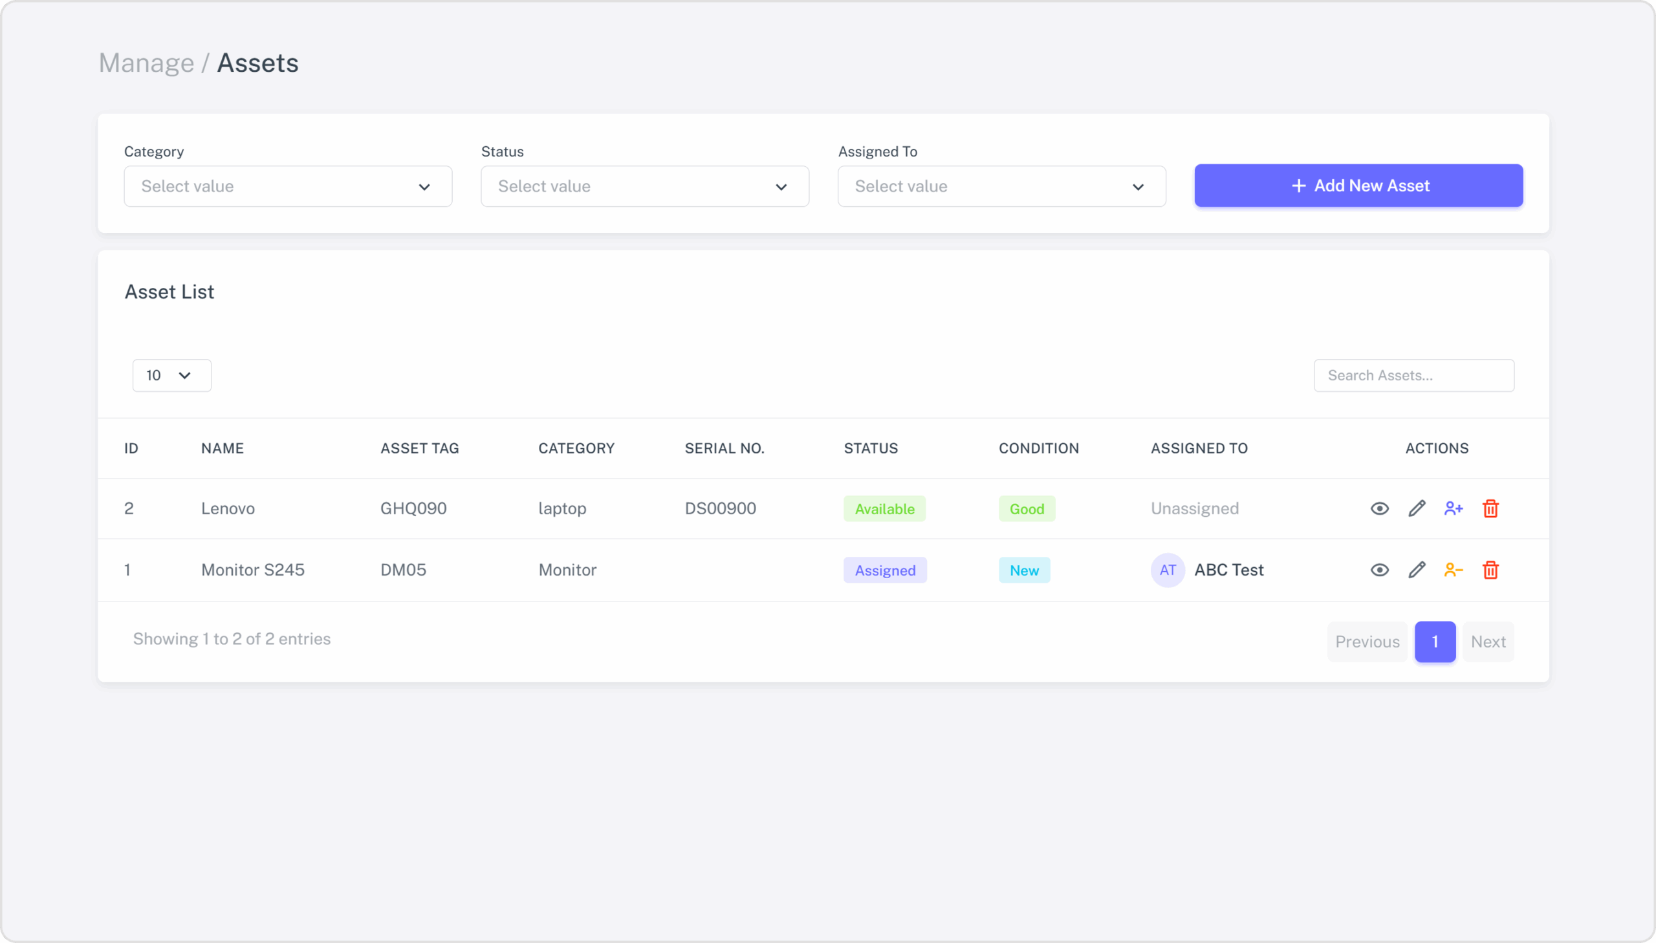The image size is (1656, 943).
Task: Focus the Search Assets field
Action: pos(1414,376)
